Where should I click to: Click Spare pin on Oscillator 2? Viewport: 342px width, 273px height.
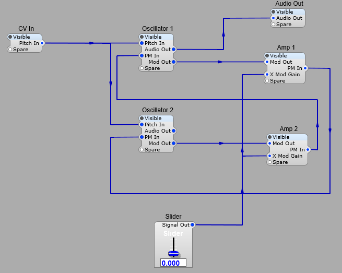click(x=141, y=150)
